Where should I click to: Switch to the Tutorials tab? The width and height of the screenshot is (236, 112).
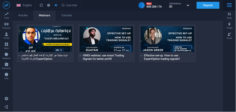coord(66,15)
